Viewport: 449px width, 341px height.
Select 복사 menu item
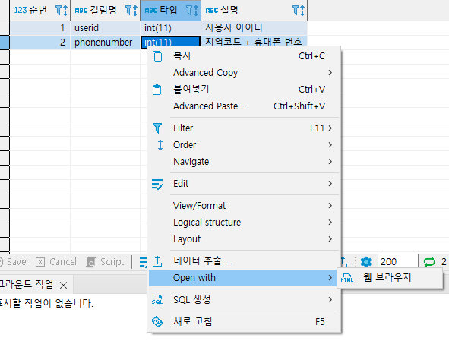coord(244,56)
